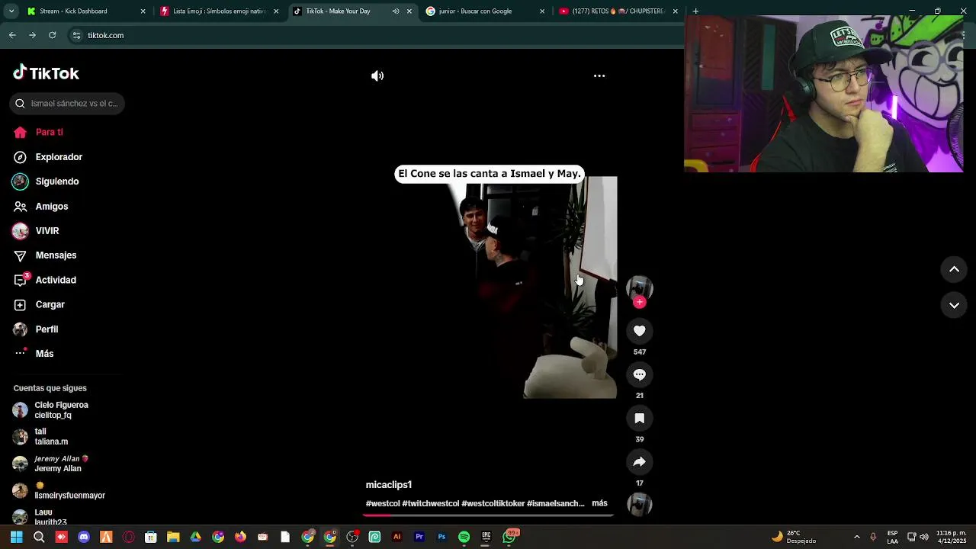This screenshot has height=549, width=976.
Task: Click the #twitchwestcol hashtag
Action: coord(431,504)
